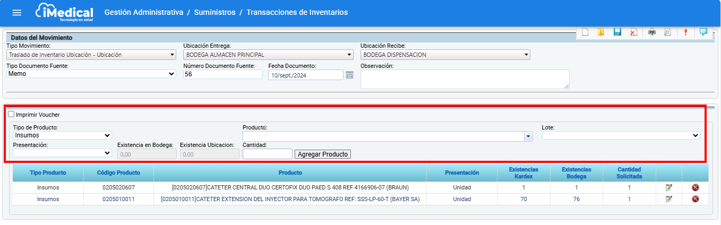Click product code 0205010011 link

pyautogui.click(x=118, y=199)
